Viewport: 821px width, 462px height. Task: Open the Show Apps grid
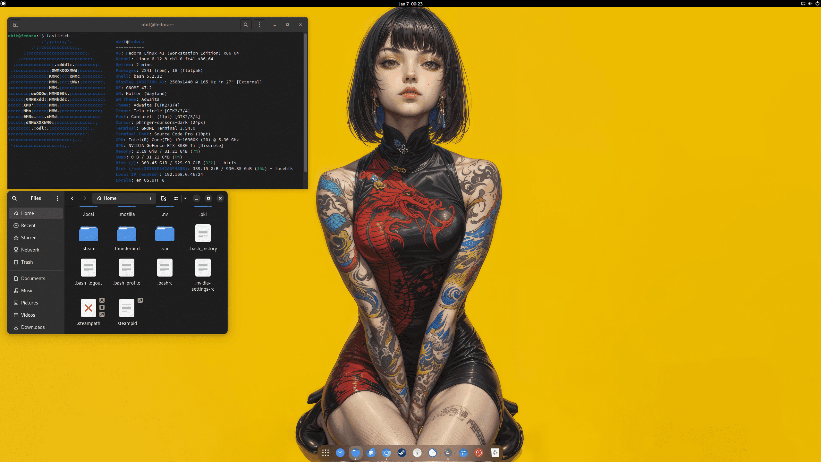(326, 453)
